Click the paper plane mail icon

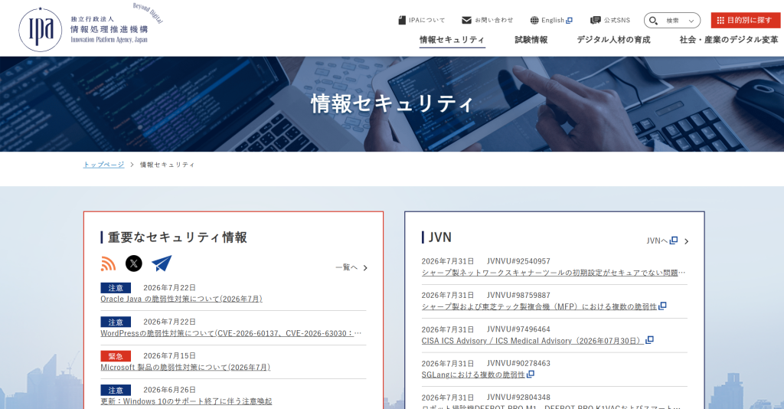(x=162, y=263)
